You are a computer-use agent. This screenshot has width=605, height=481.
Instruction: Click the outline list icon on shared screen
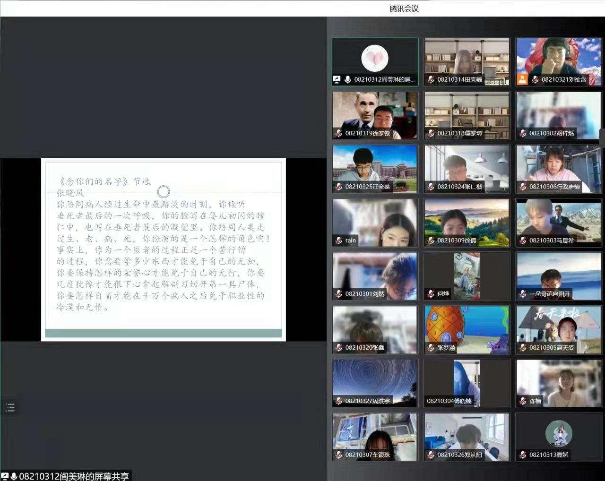10,407
